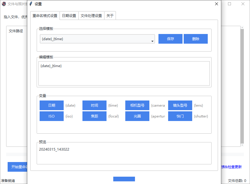Open the 关于 tab
The width and height of the screenshot is (250, 184).
[x=110, y=16]
